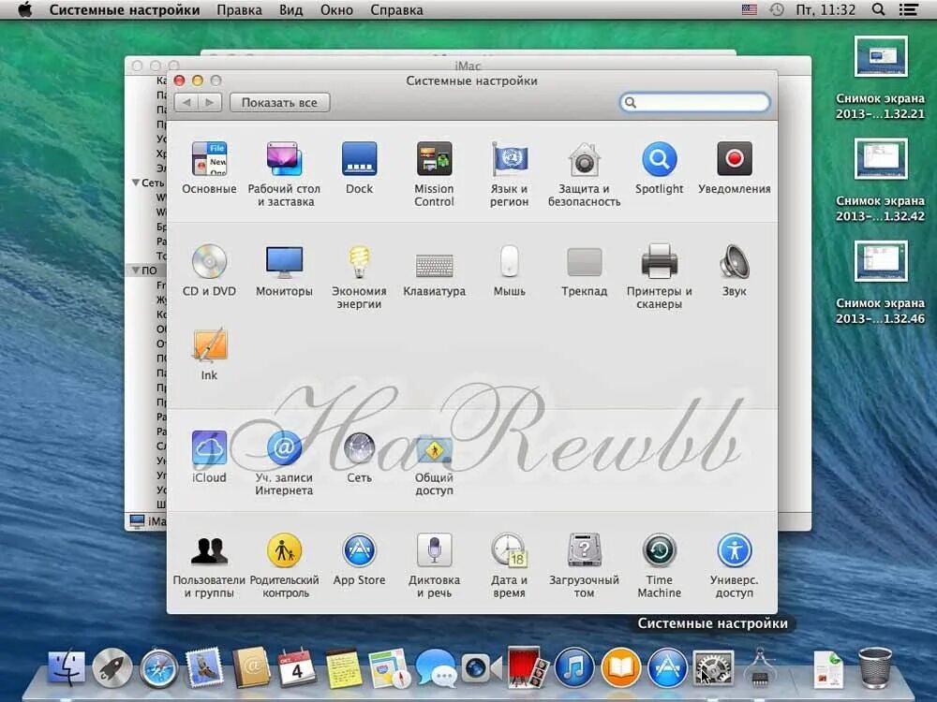
Task: Open Contacts address book in Dock
Action: 250,667
